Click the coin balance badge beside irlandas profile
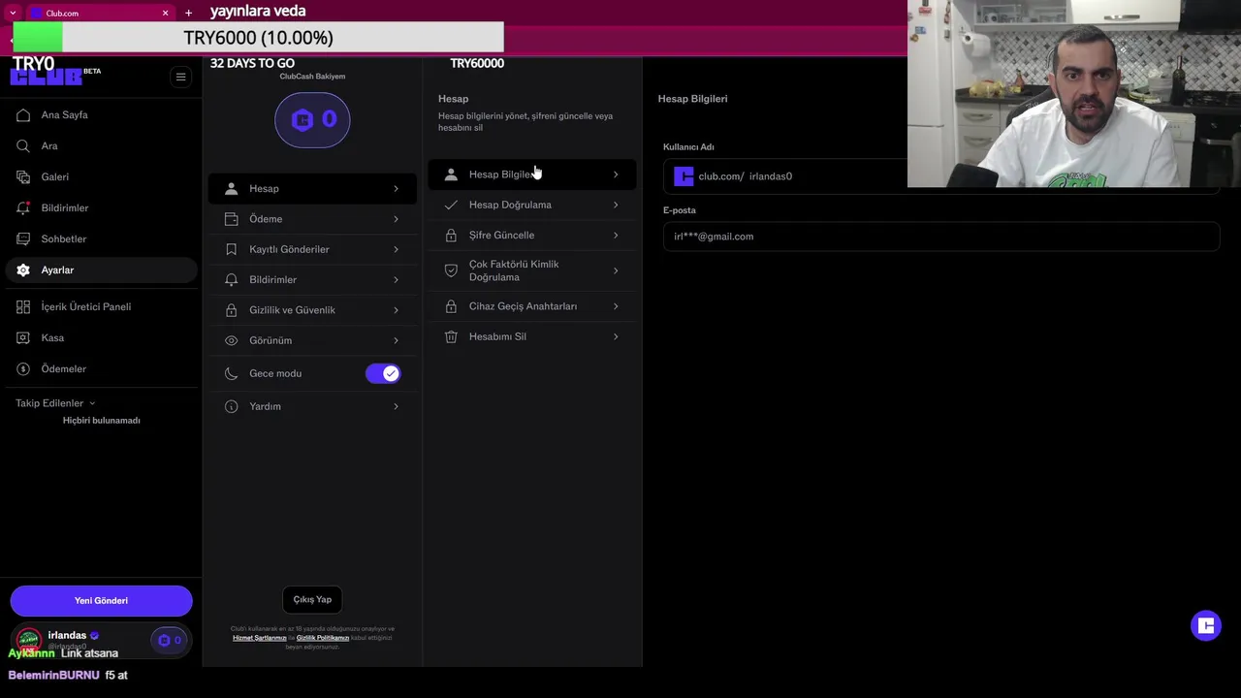Viewport: 1241px width, 698px height. pyautogui.click(x=170, y=640)
